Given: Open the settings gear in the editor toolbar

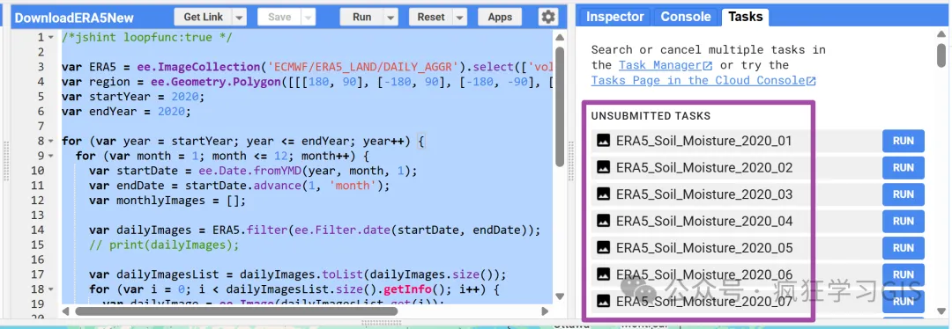Looking at the screenshot, I should pos(548,17).
